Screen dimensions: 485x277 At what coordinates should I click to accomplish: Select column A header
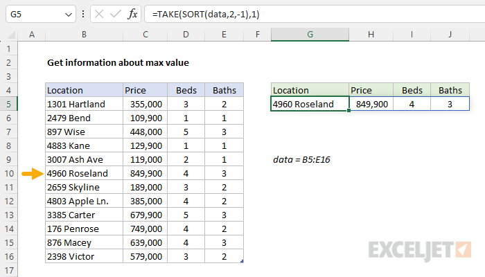(32, 35)
